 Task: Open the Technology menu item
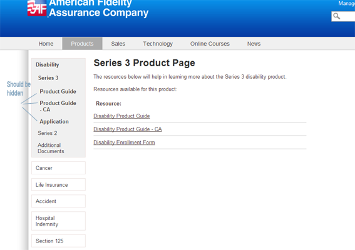point(158,44)
